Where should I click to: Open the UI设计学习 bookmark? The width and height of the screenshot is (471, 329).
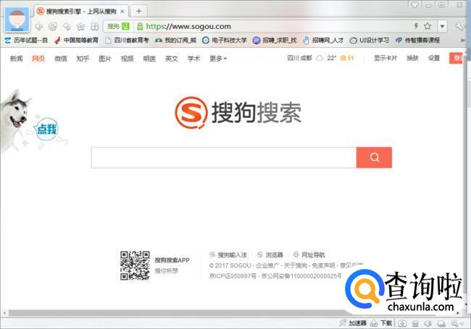click(370, 40)
